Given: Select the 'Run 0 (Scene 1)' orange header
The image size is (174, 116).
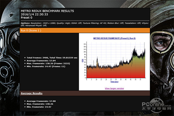Looking at the screenshot, I should 85,30.
